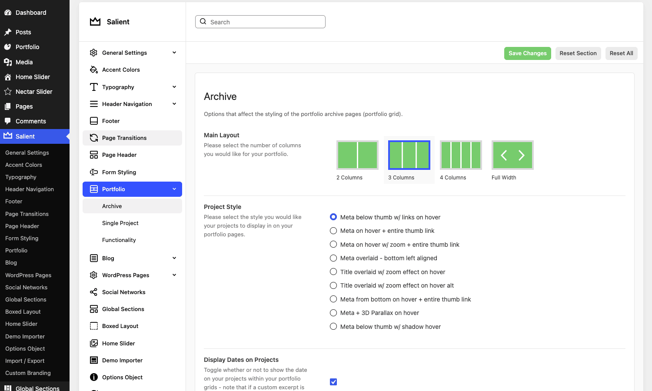
Task: Click the Typography T icon
Action: click(x=94, y=87)
